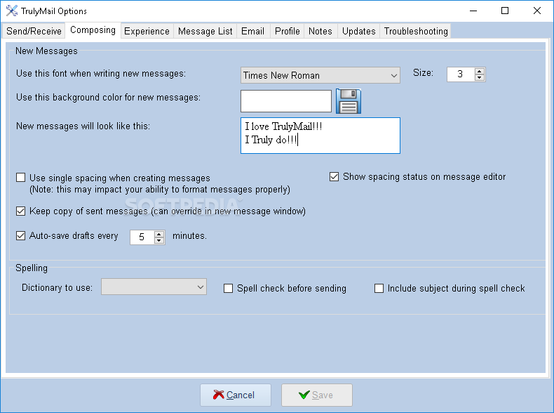This screenshot has height=413, width=554.
Task: Decrease the font Size spinner value
Action: point(480,77)
